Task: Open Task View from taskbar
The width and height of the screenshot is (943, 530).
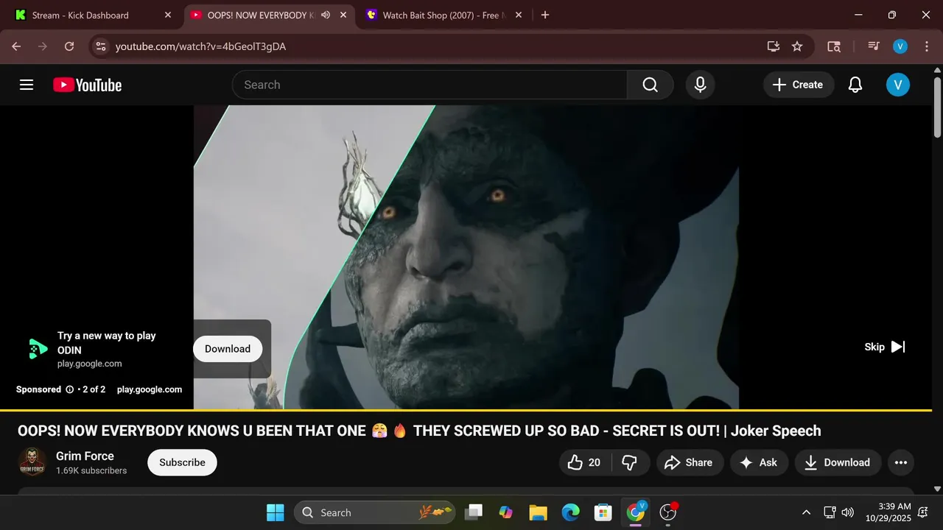Action: tap(473, 512)
